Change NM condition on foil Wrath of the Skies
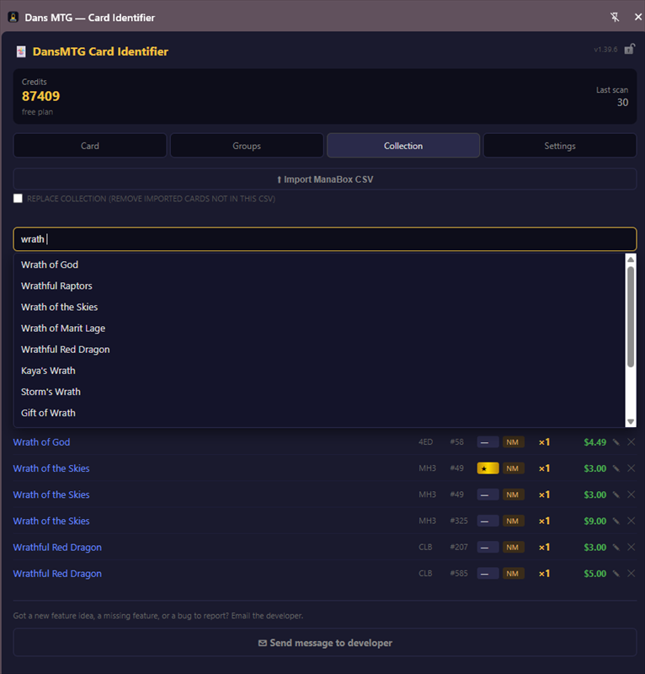 point(513,468)
